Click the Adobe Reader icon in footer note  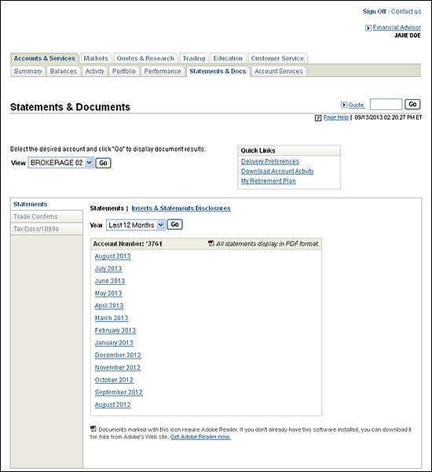[x=93, y=429]
